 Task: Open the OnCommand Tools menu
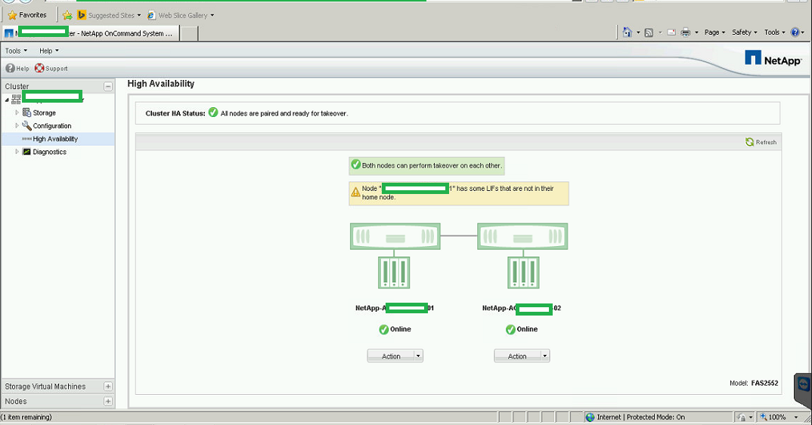[16, 51]
